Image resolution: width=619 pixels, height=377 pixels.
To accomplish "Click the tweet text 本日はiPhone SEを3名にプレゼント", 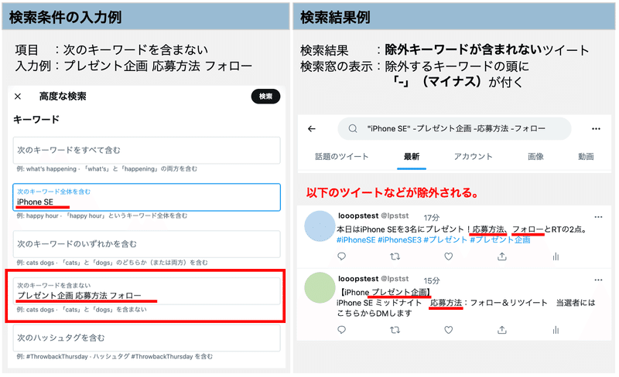I will pyautogui.click(x=400, y=229).
